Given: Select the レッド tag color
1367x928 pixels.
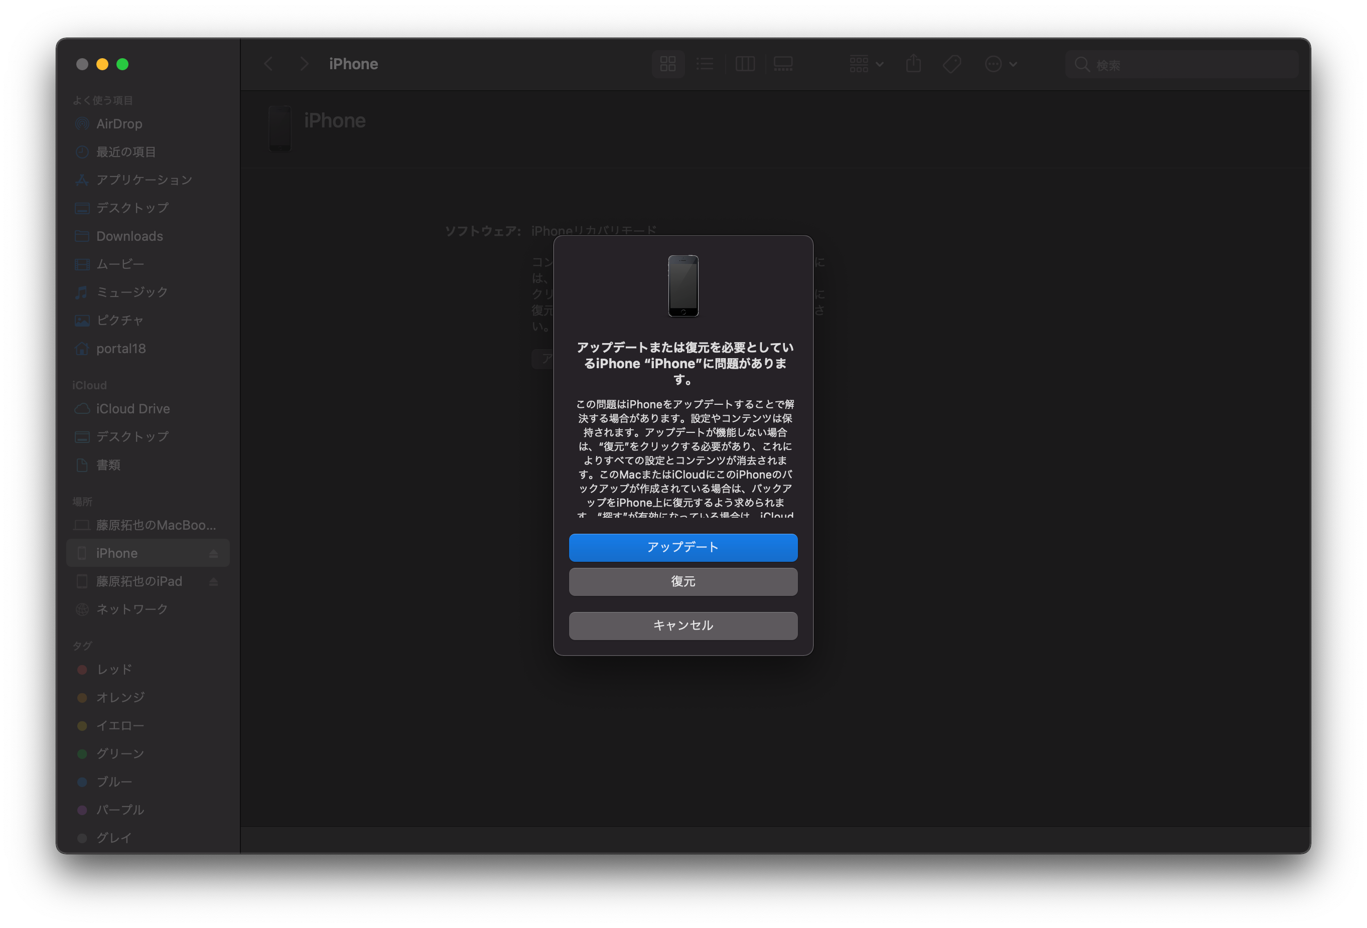Looking at the screenshot, I should pyautogui.click(x=114, y=670).
